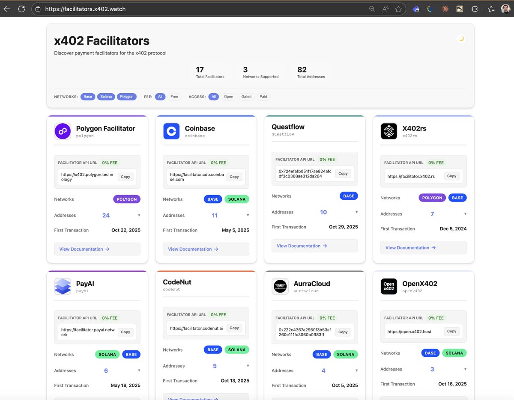
Task: Click the profile avatar in browser toolbar
Action: (x=505, y=9)
